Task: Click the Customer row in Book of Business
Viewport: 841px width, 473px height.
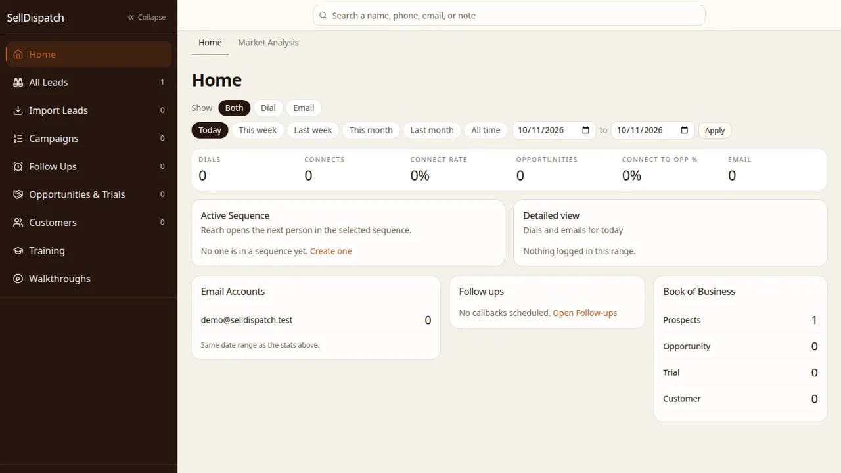Action: point(740,399)
